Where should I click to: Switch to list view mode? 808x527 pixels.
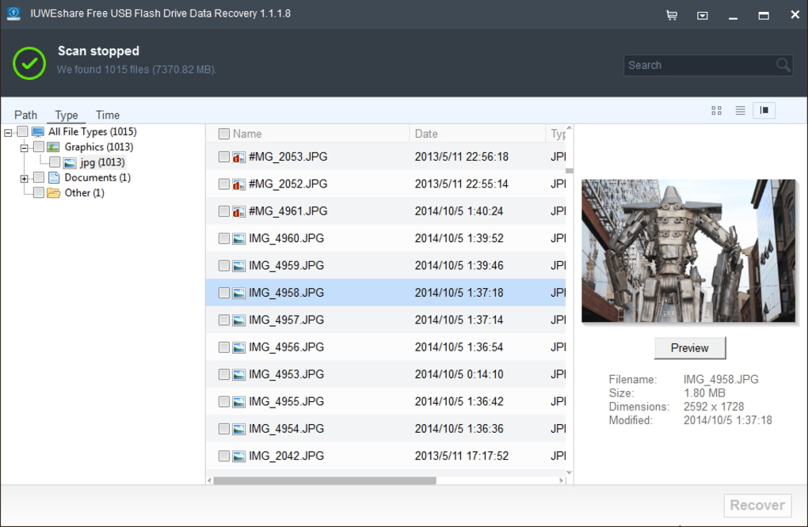tap(740, 110)
